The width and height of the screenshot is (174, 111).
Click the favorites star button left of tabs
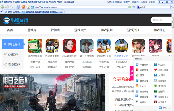tap(2, 12)
